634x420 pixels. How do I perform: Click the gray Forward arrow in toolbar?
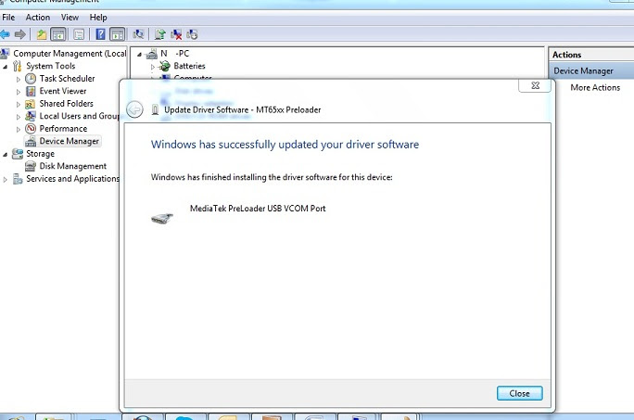pyautogui.click(x=19, y=35)
